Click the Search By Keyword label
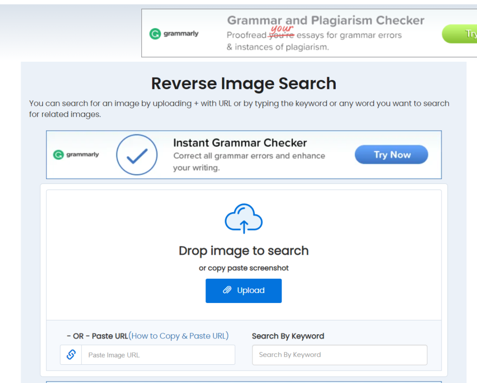 tap(288, 336)
